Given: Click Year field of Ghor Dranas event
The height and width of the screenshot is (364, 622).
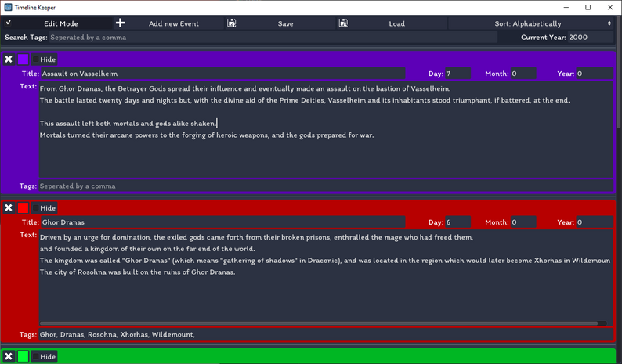Looking at the screenshot, I should pos(595,222).
